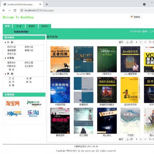Open the Excel 2007 精粹 book cover
This screenshot has width=154, height=154.
(83, 59)
